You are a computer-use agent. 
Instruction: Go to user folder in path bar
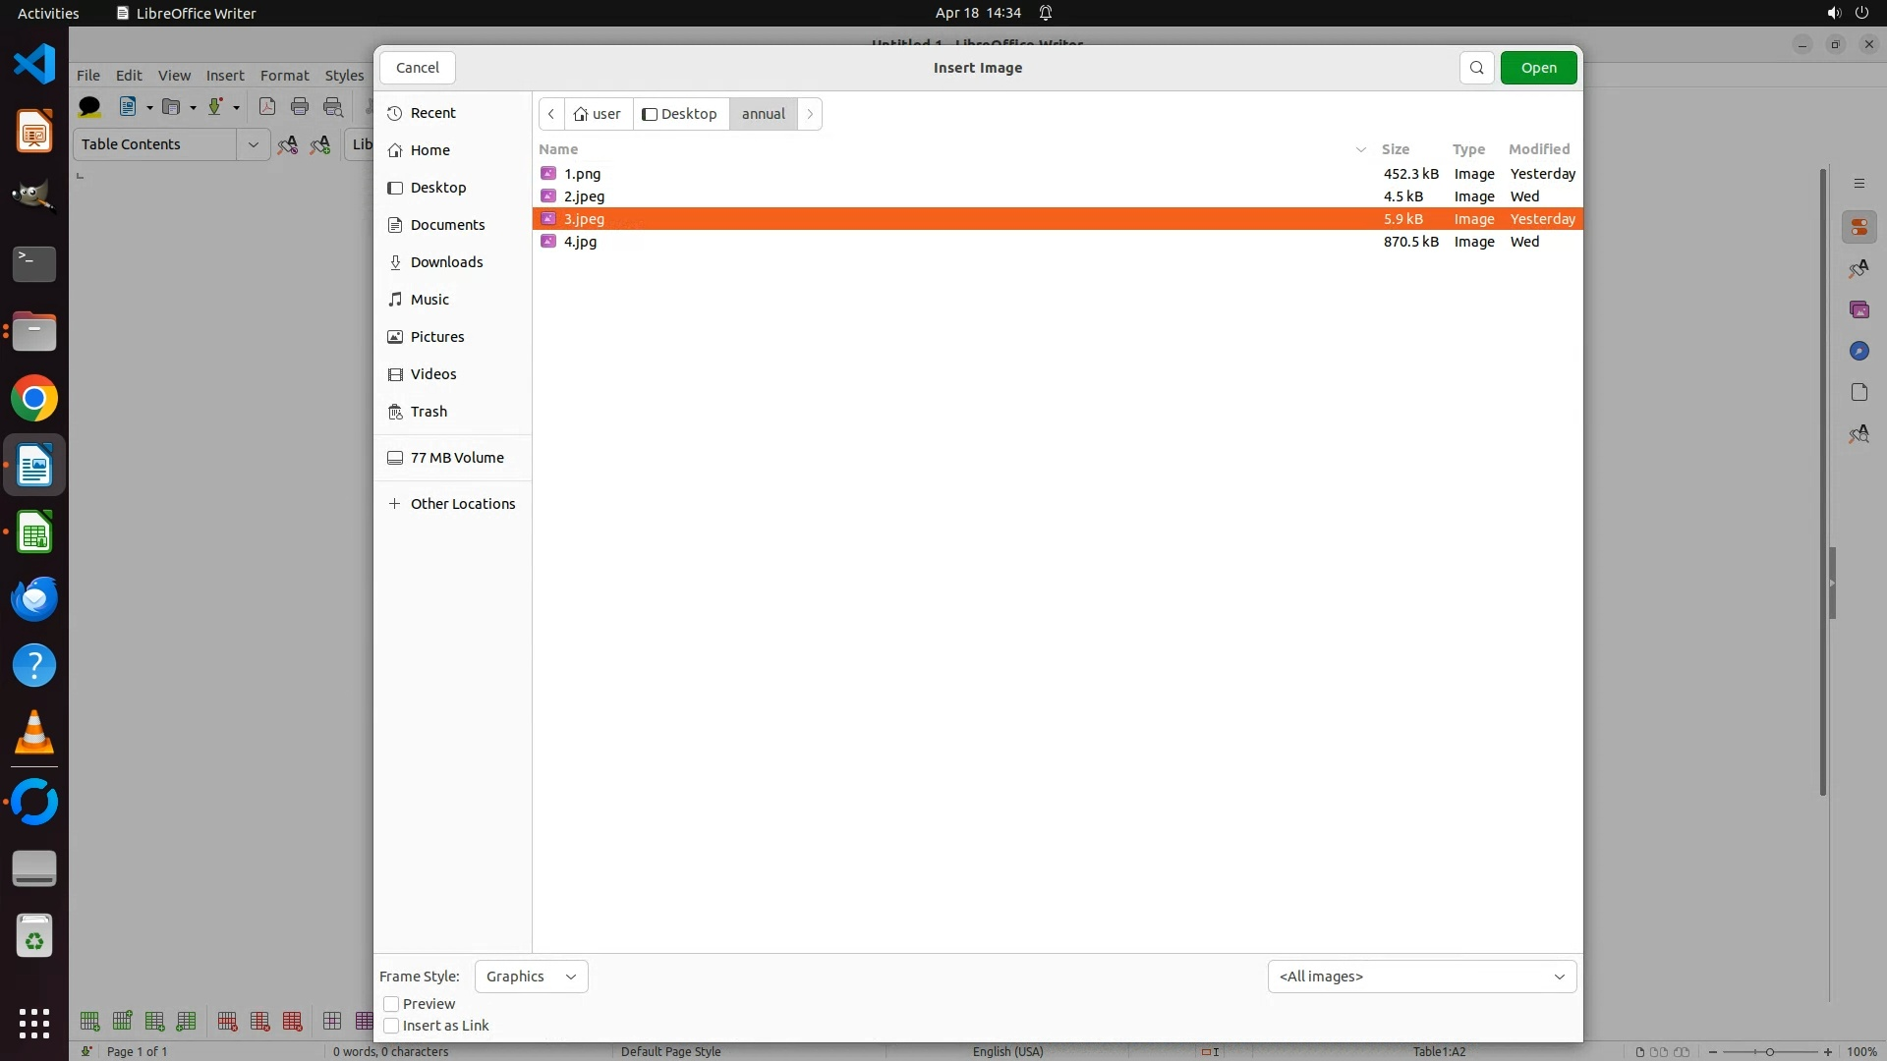click(x=598, y=114)
